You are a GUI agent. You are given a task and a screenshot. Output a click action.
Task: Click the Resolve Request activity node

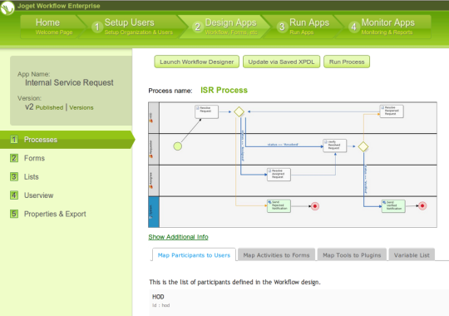[x=206, y=111]
